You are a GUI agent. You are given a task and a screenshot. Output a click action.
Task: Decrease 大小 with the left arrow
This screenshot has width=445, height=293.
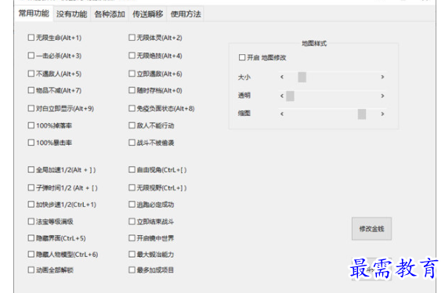coord(282,77)
